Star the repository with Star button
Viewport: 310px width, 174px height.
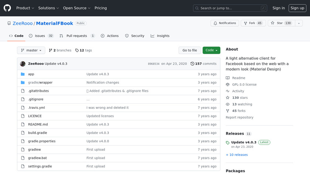point(282,23)
